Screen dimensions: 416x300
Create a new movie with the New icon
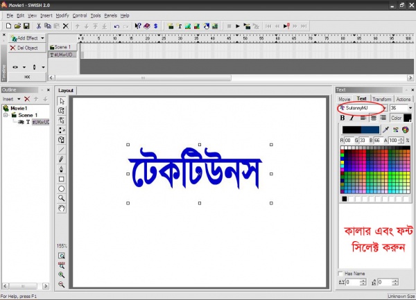tap(8, 26)
